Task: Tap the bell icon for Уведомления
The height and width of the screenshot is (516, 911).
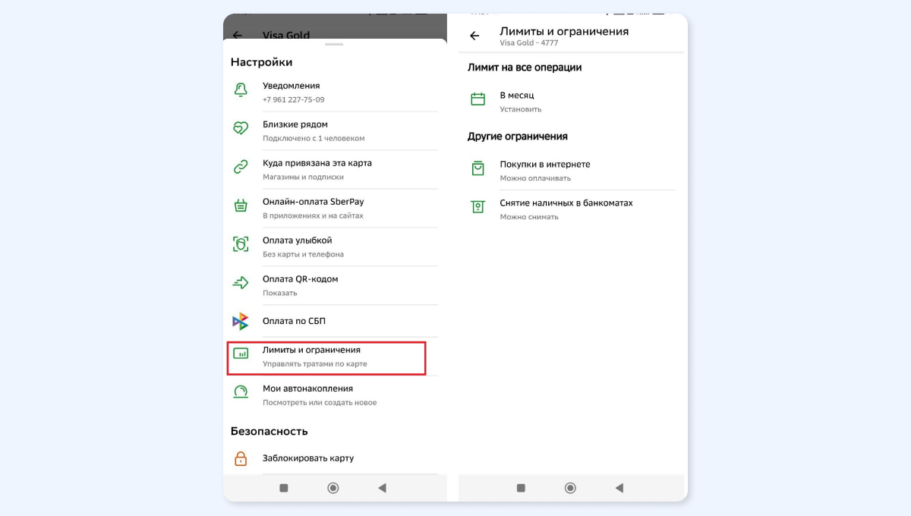Action: click(x=241, y=90)
